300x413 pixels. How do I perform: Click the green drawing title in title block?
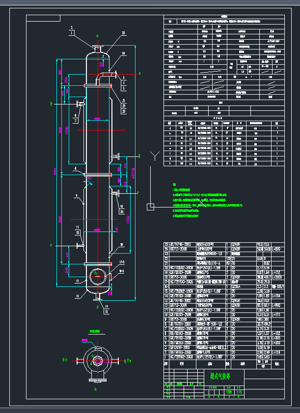(x=220, y=377)
